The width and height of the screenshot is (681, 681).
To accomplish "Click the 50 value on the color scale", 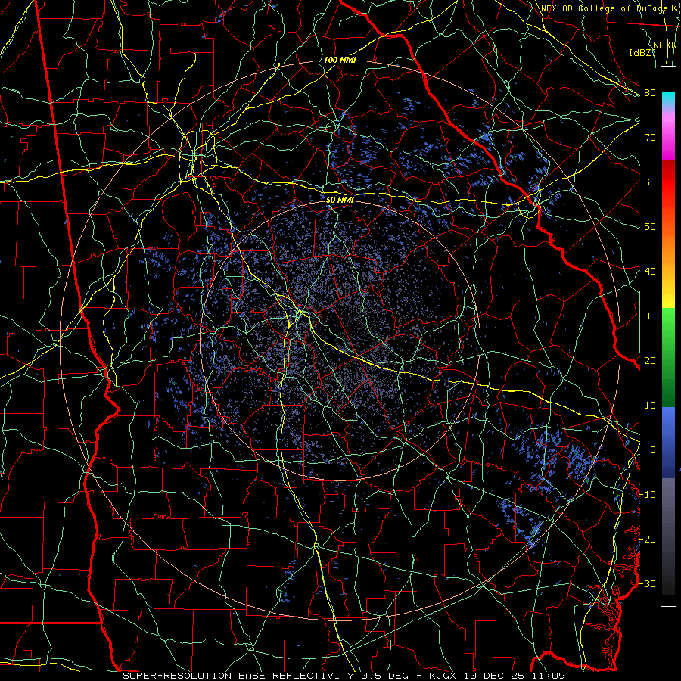I will point(650,227).
